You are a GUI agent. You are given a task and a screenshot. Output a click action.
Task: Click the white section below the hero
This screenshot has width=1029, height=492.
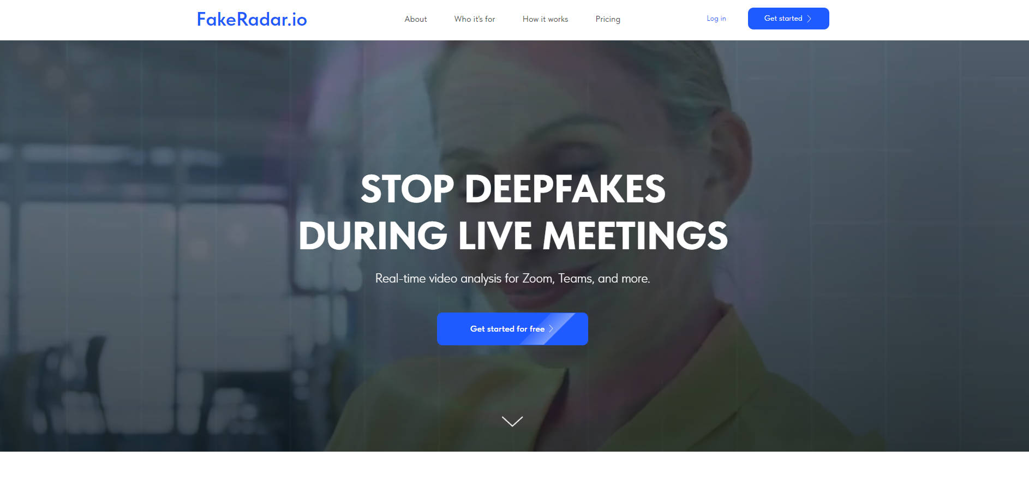pyautogui.click(x=514, y=472)
